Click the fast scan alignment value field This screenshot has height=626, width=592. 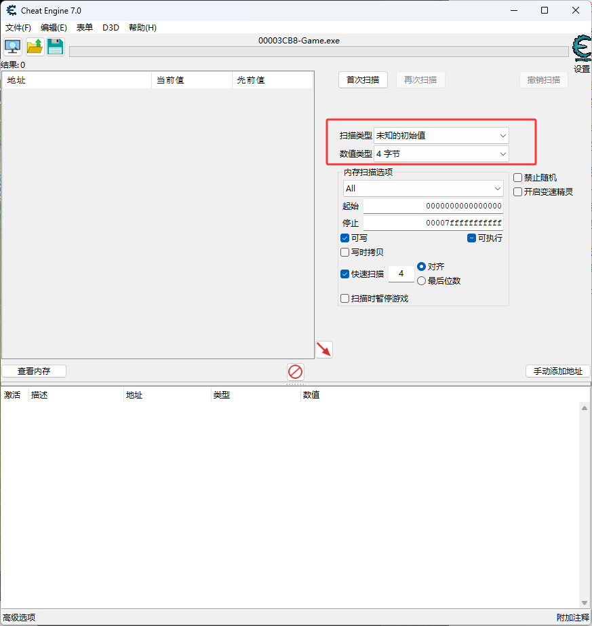401,274
